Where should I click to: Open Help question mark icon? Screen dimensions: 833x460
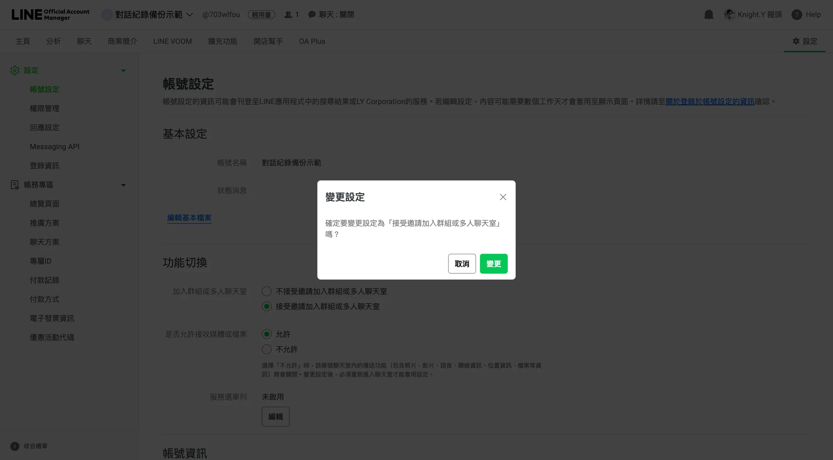pyautogui.click(x=797, y=15)
